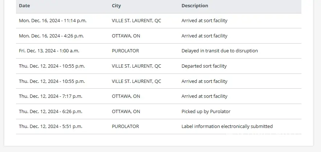This screenshot has height=152, width=321.
Task: Click the City column header
Action: pyautogui.click(x=116, y=6)
